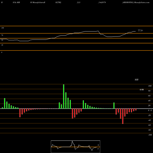
Task: Click the 100 level label on the RSI axis
Action: [2, 28]
